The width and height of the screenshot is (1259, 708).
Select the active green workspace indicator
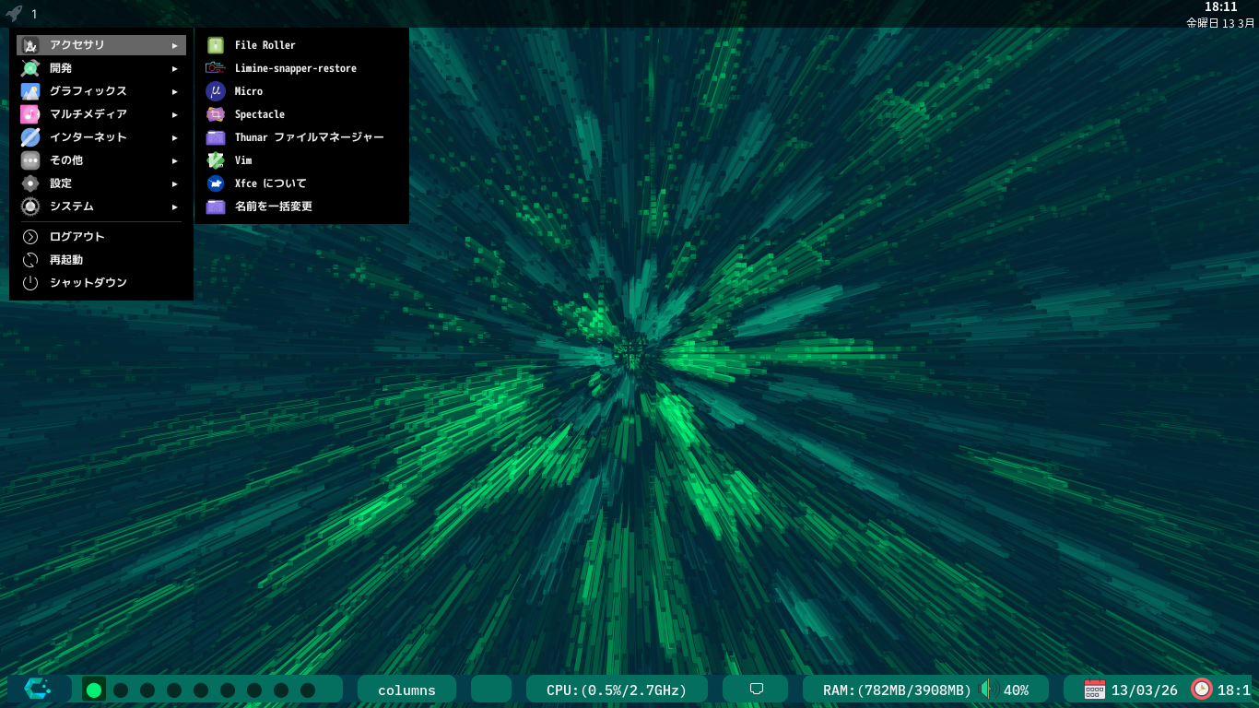coord(94,690)
